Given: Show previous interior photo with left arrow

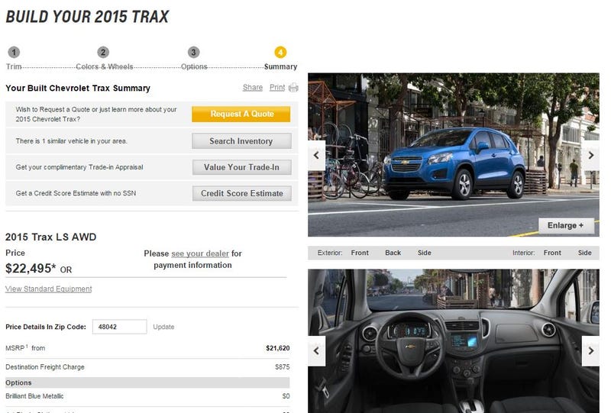Looking at the screenshot, I should tap(316, 350).
